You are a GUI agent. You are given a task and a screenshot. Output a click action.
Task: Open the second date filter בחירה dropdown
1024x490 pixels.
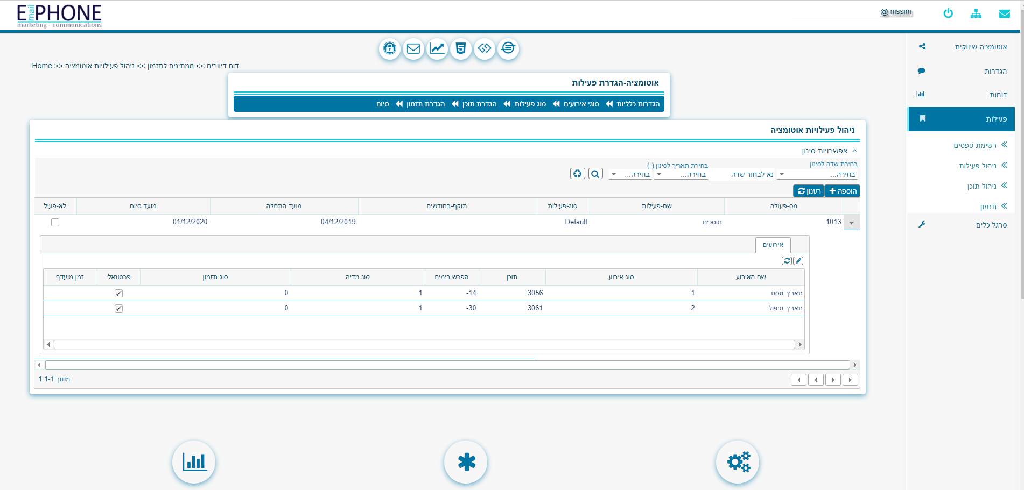[x=630, y=174]
